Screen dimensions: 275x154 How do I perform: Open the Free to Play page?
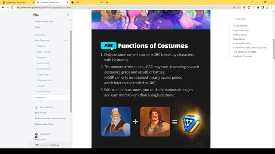[41, 140]
